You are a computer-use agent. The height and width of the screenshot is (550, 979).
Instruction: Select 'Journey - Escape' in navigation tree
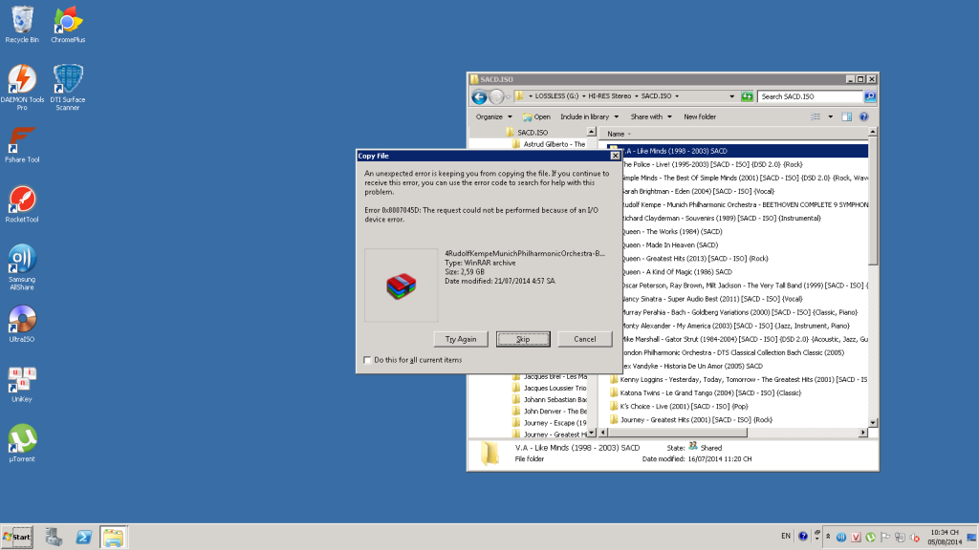click(555, 423)
